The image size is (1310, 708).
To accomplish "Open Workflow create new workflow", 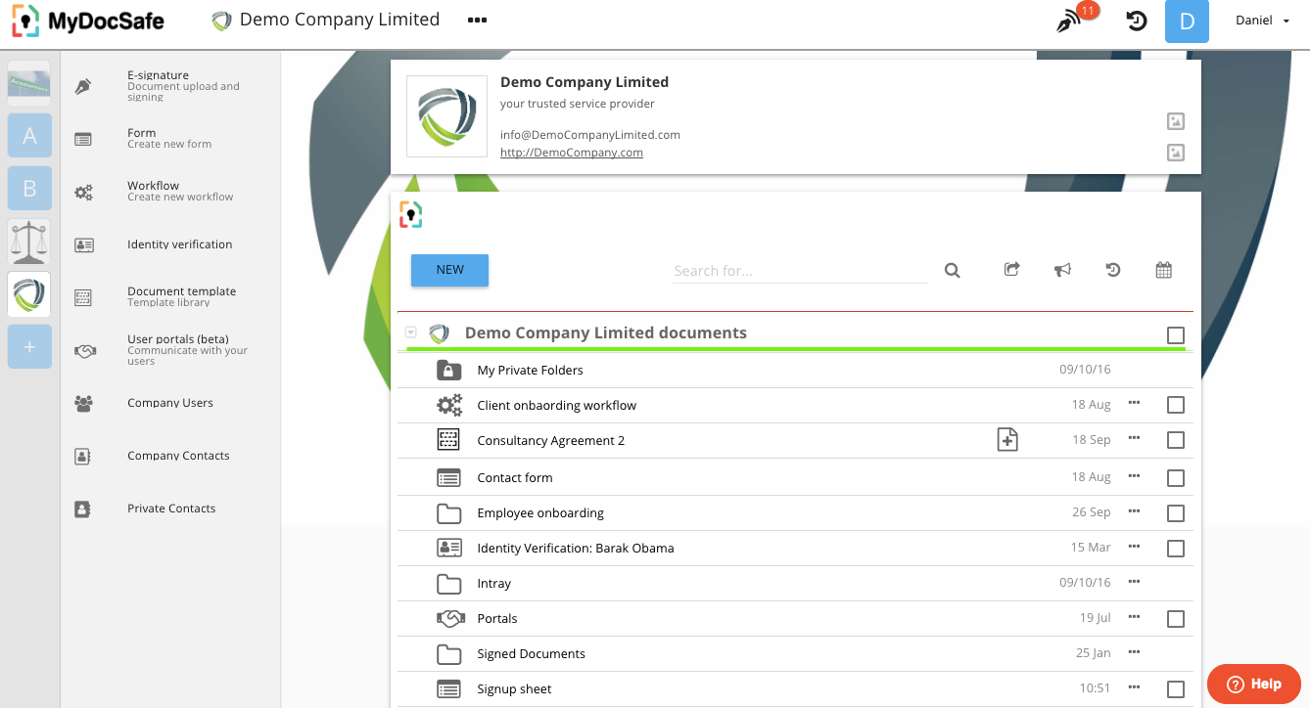I will (180, 191).
